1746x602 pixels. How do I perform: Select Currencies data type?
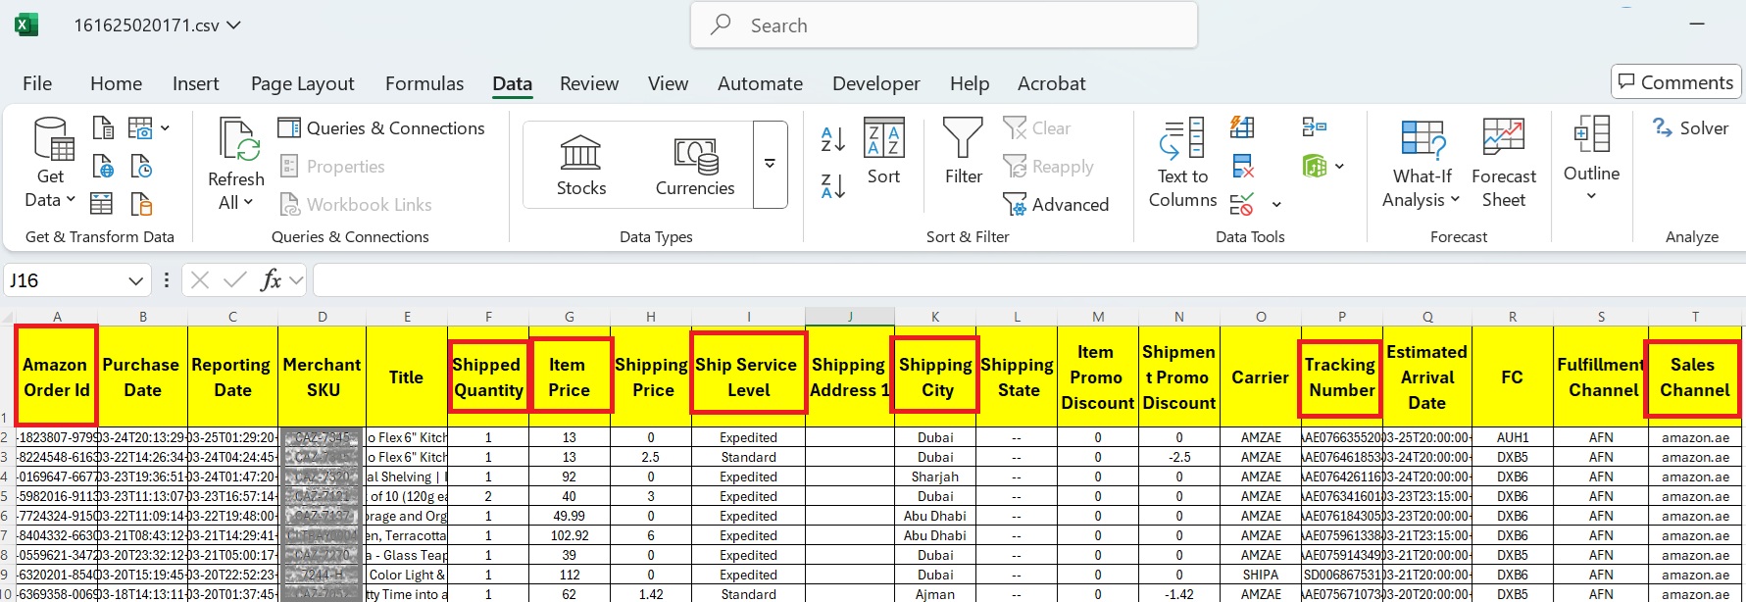695,166
